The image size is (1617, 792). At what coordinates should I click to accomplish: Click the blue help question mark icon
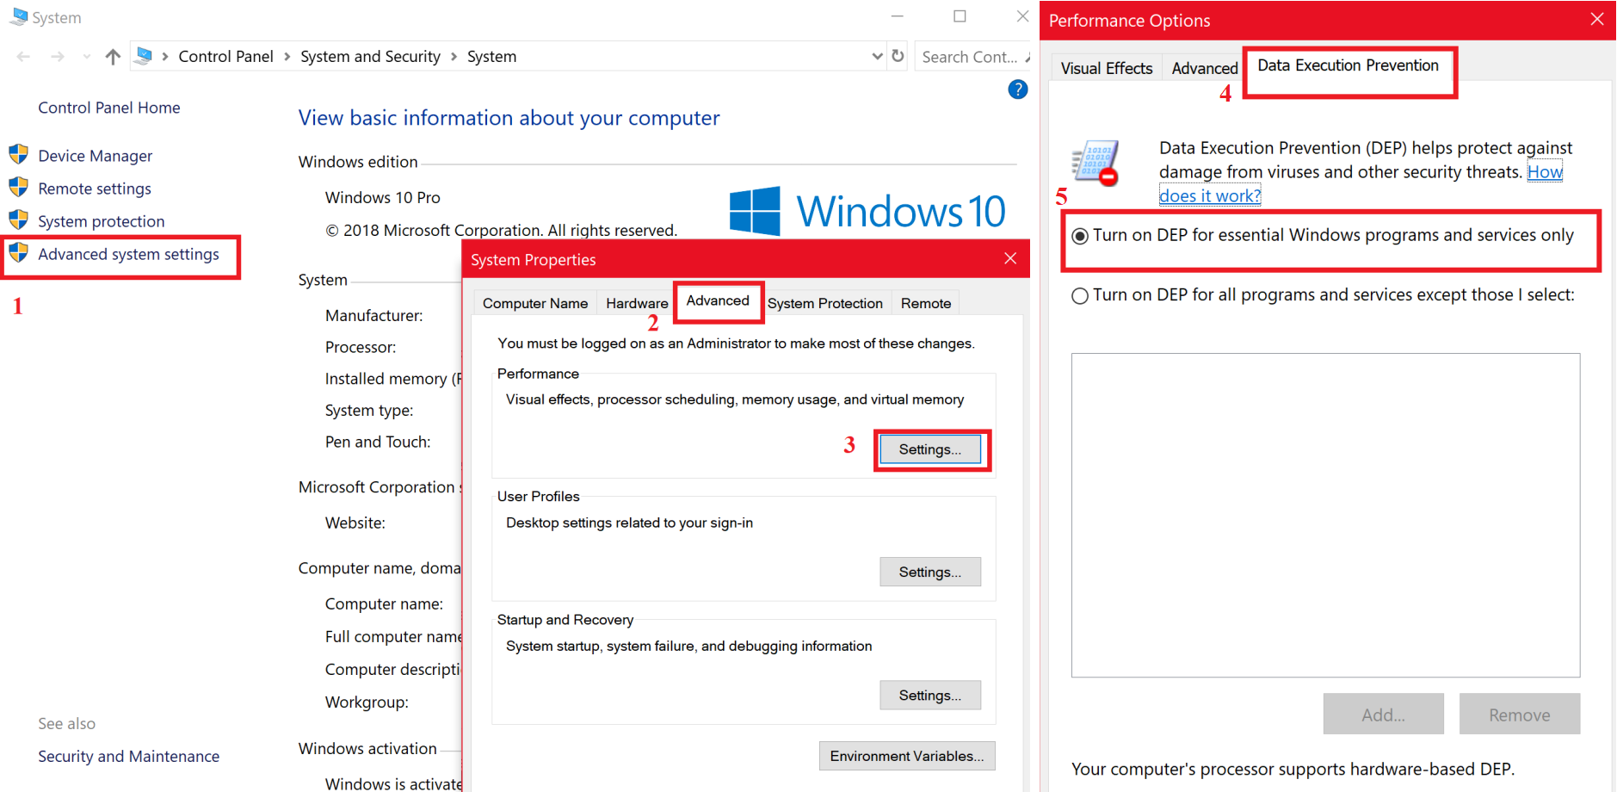click(1017, 90)
